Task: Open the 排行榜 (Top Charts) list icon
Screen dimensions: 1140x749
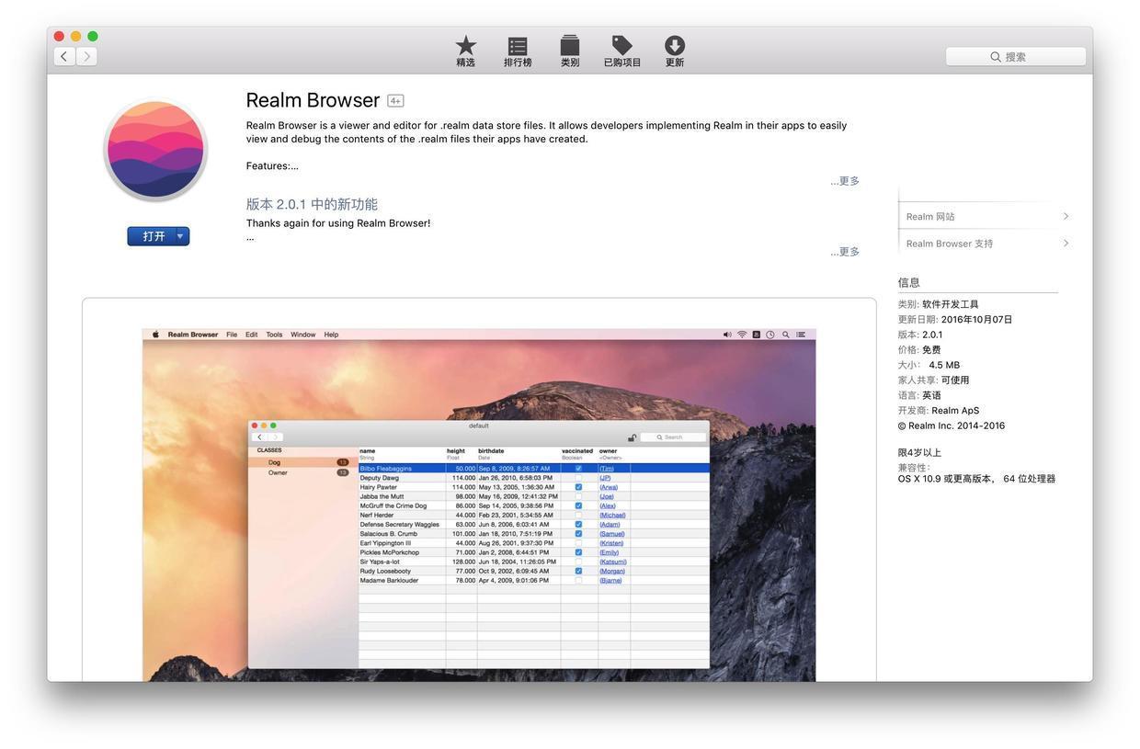Action: click(x=518, y=43)
